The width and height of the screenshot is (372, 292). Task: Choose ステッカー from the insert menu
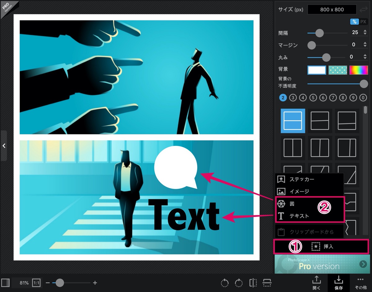pos(309,179)
